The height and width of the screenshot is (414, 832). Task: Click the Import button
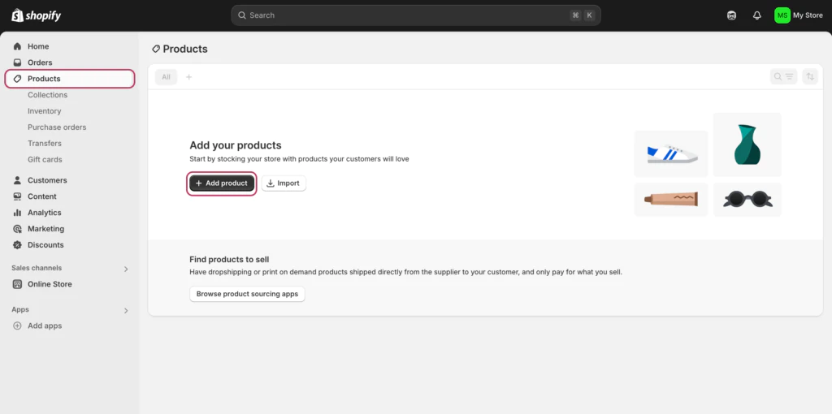284,183
